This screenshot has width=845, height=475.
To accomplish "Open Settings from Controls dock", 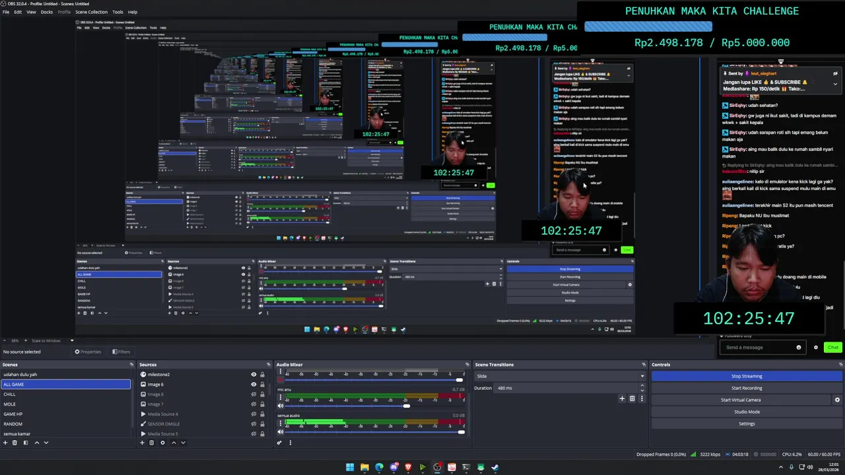I will (x=747, y=424).
